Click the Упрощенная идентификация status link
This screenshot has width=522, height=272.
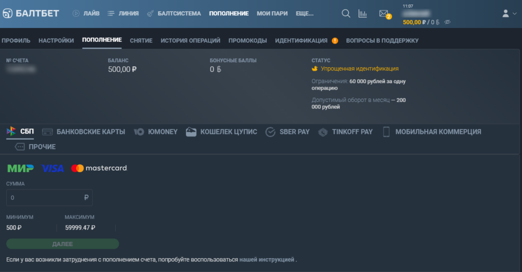(359, 68)
